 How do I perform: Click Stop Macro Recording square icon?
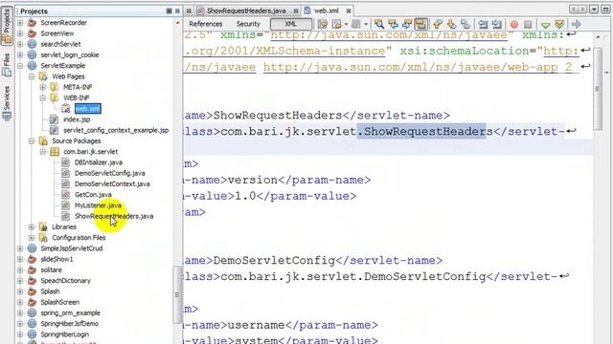(x=528, y=25)
